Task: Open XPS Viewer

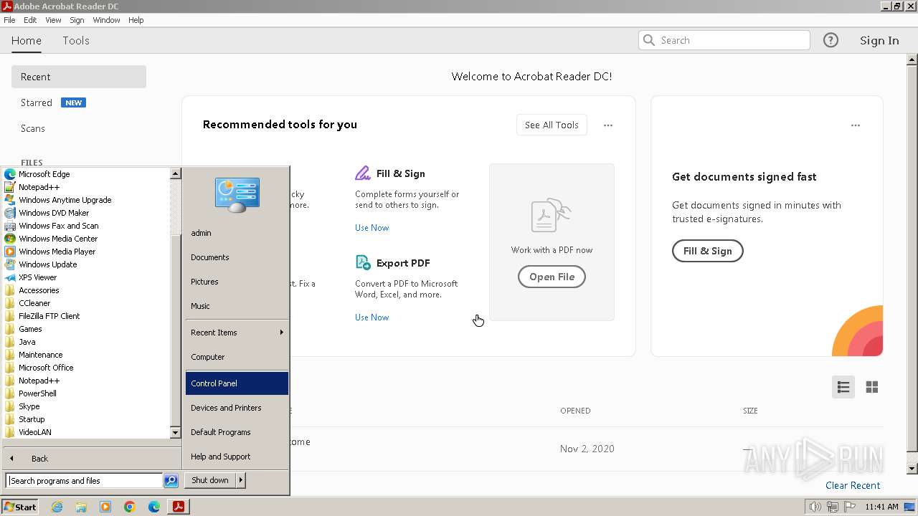Action: tap(37, 277)
